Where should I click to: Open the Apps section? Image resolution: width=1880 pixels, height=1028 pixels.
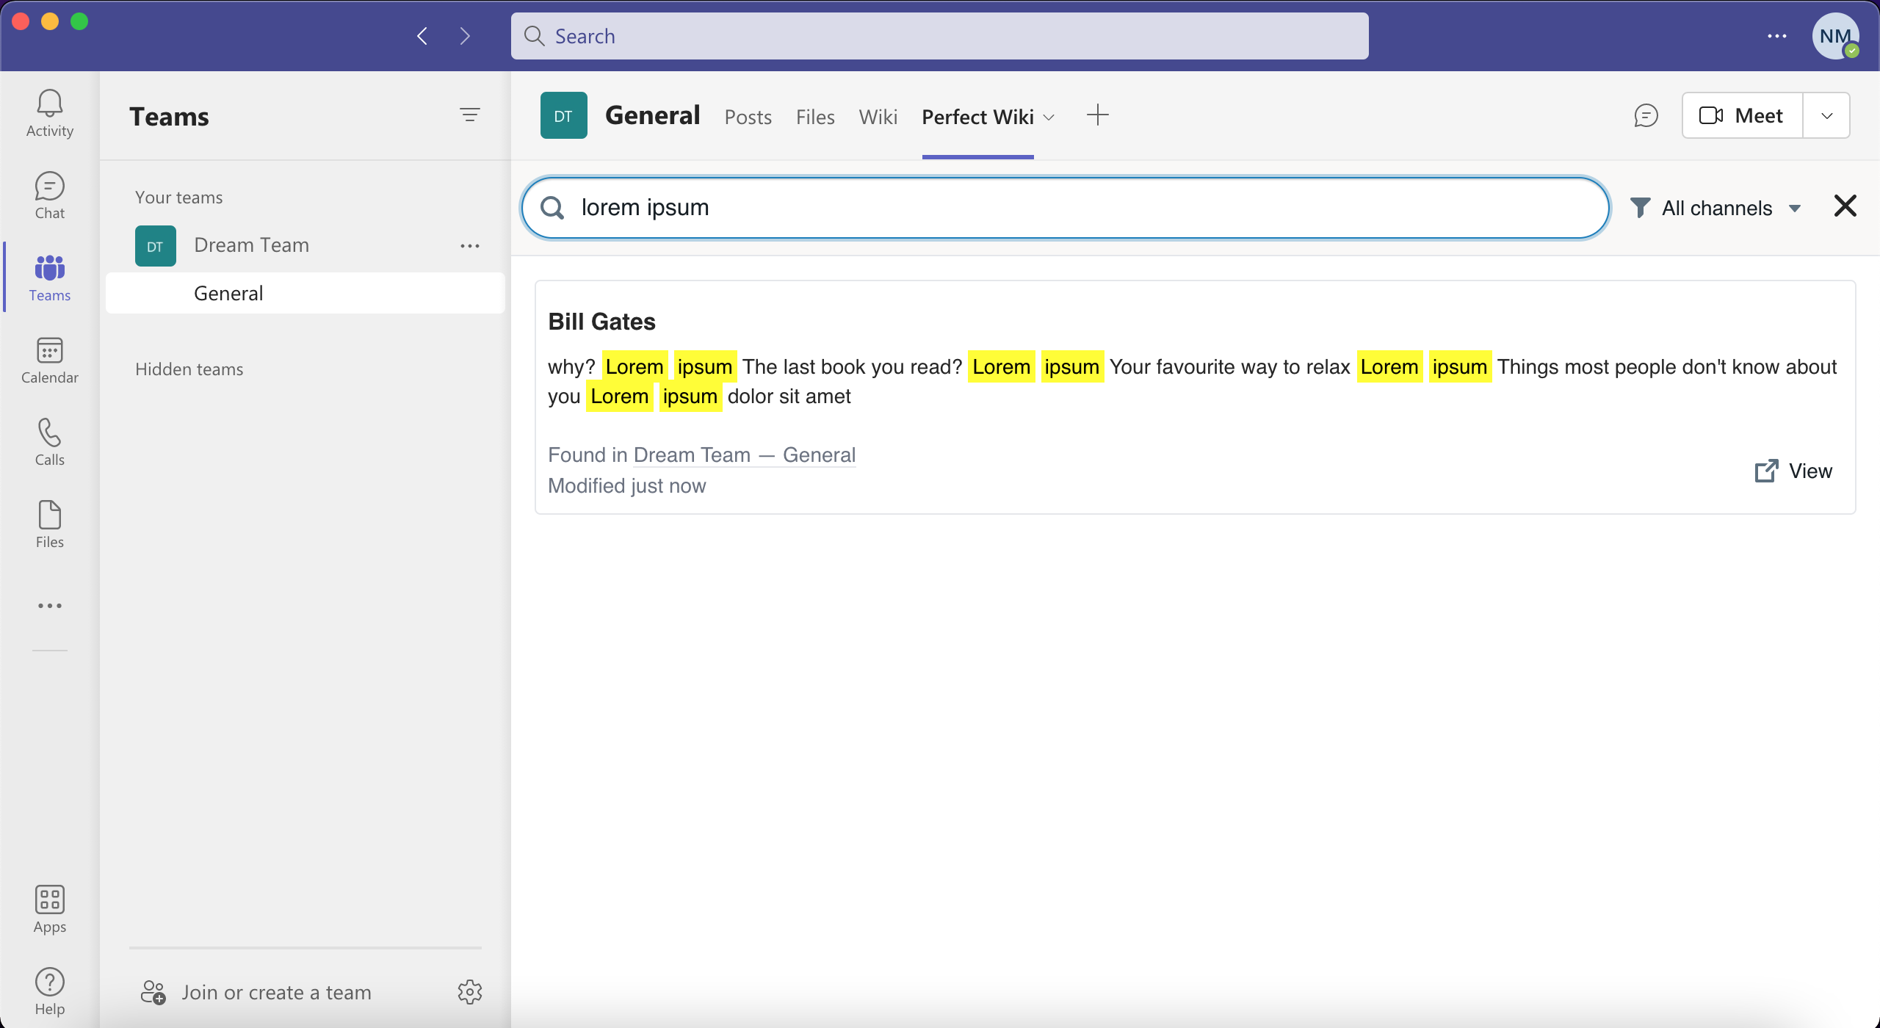pos(48,908)
